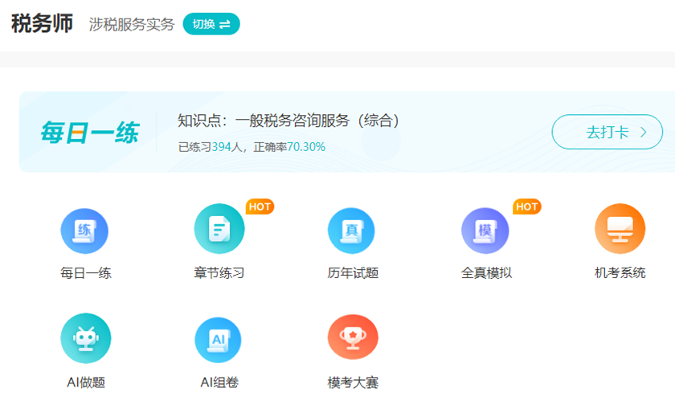The image size is (675, 413).
Task: Start AI做题 via the robot icon
Action: click(85, 338)
